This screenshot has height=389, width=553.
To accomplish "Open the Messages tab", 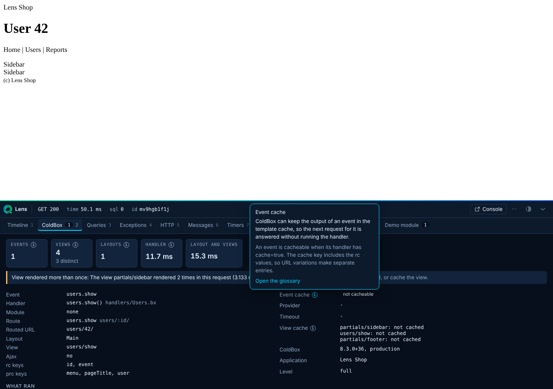I will 203,225.
